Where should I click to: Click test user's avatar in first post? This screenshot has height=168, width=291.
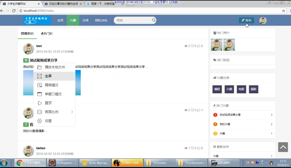[29, 49]
